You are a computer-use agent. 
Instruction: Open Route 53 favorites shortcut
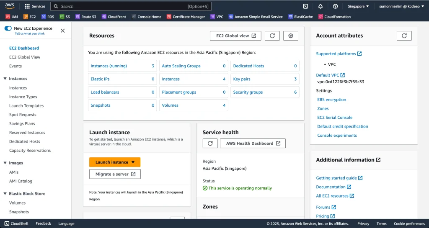[x=85, y=17]
